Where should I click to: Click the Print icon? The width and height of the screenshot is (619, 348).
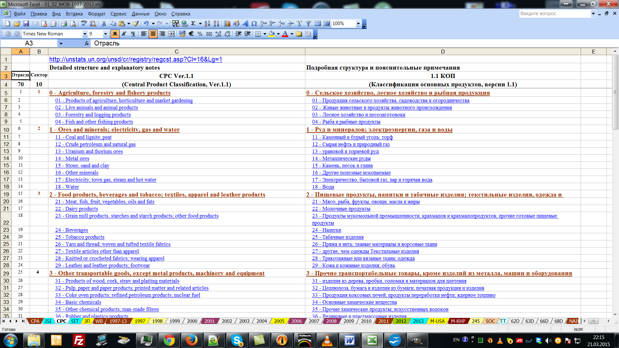coord(64,24)
